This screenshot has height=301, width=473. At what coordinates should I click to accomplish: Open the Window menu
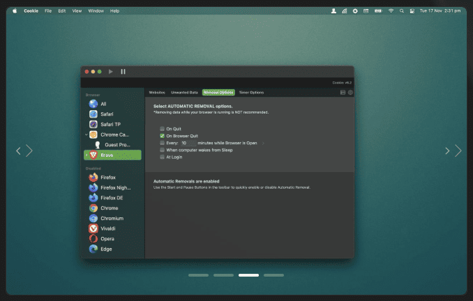(96, 11)
